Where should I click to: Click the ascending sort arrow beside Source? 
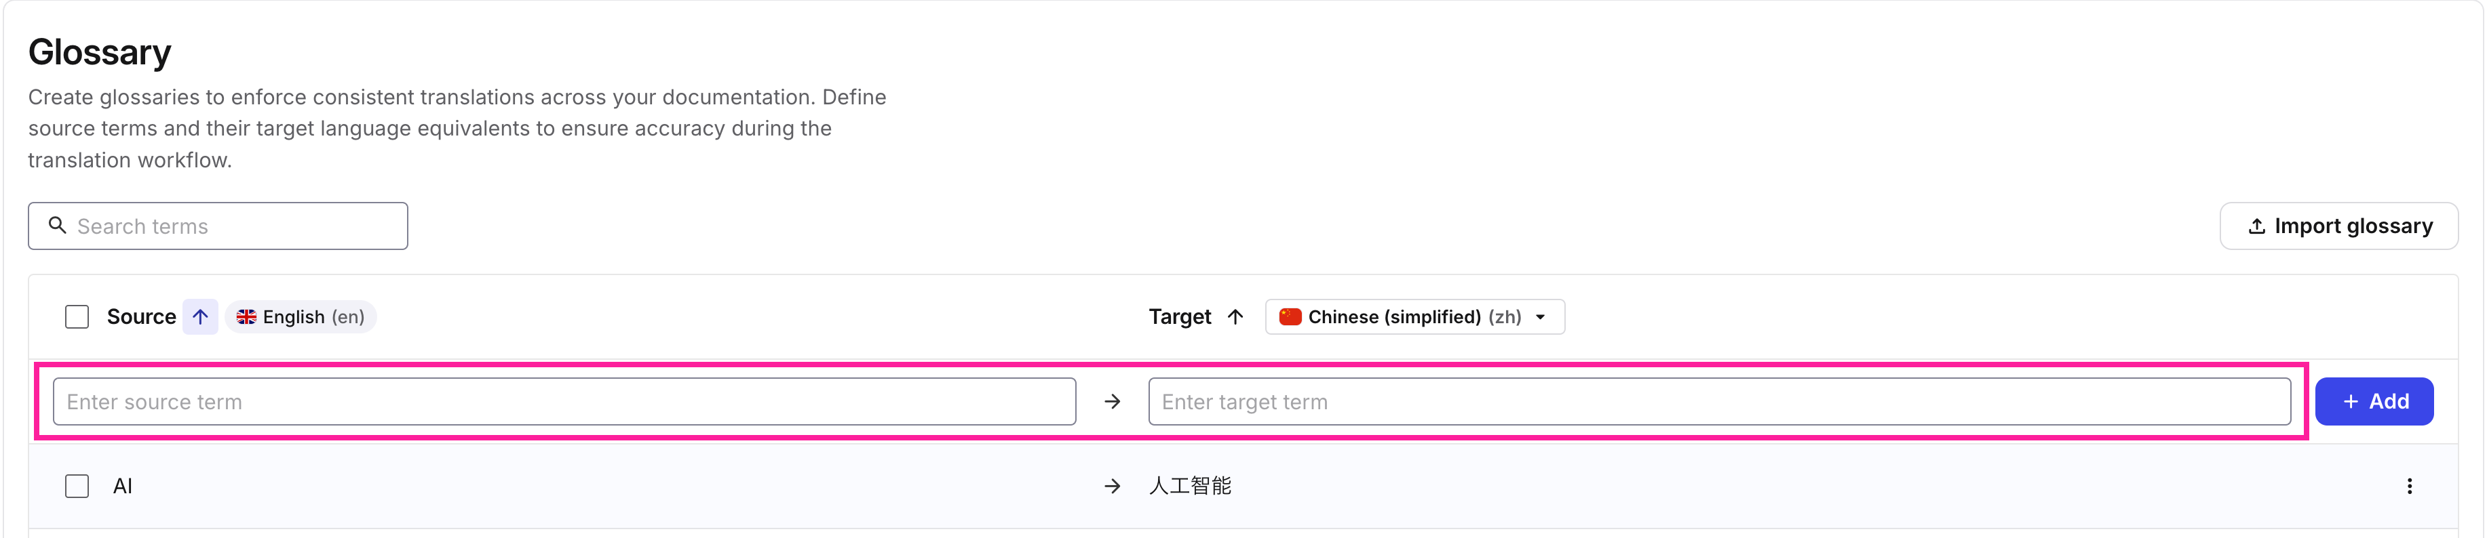200,316
